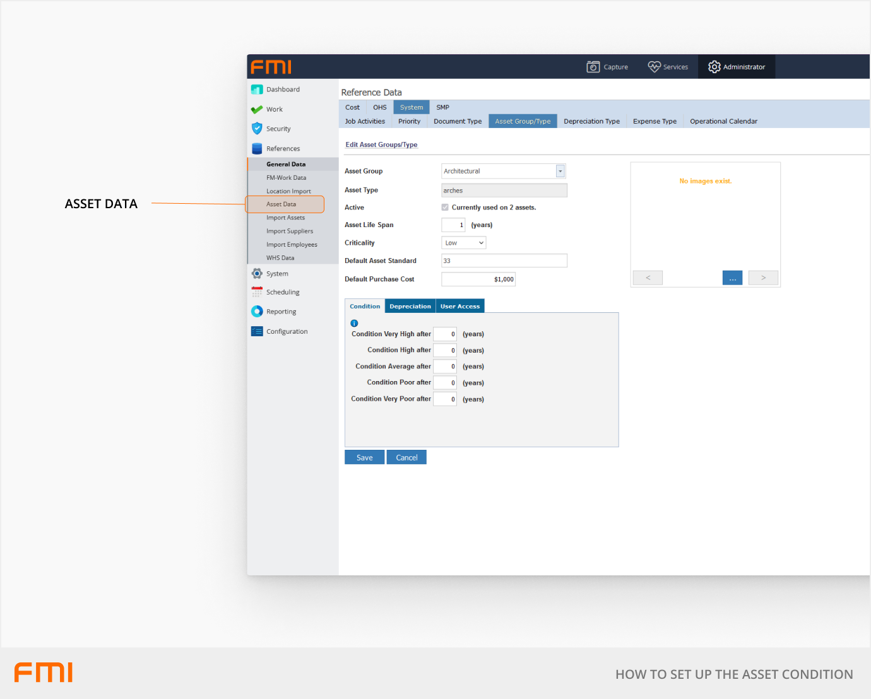Open the Work section checkmark icon
Viewport: 871px width, 699px height.
pos(257,109)
